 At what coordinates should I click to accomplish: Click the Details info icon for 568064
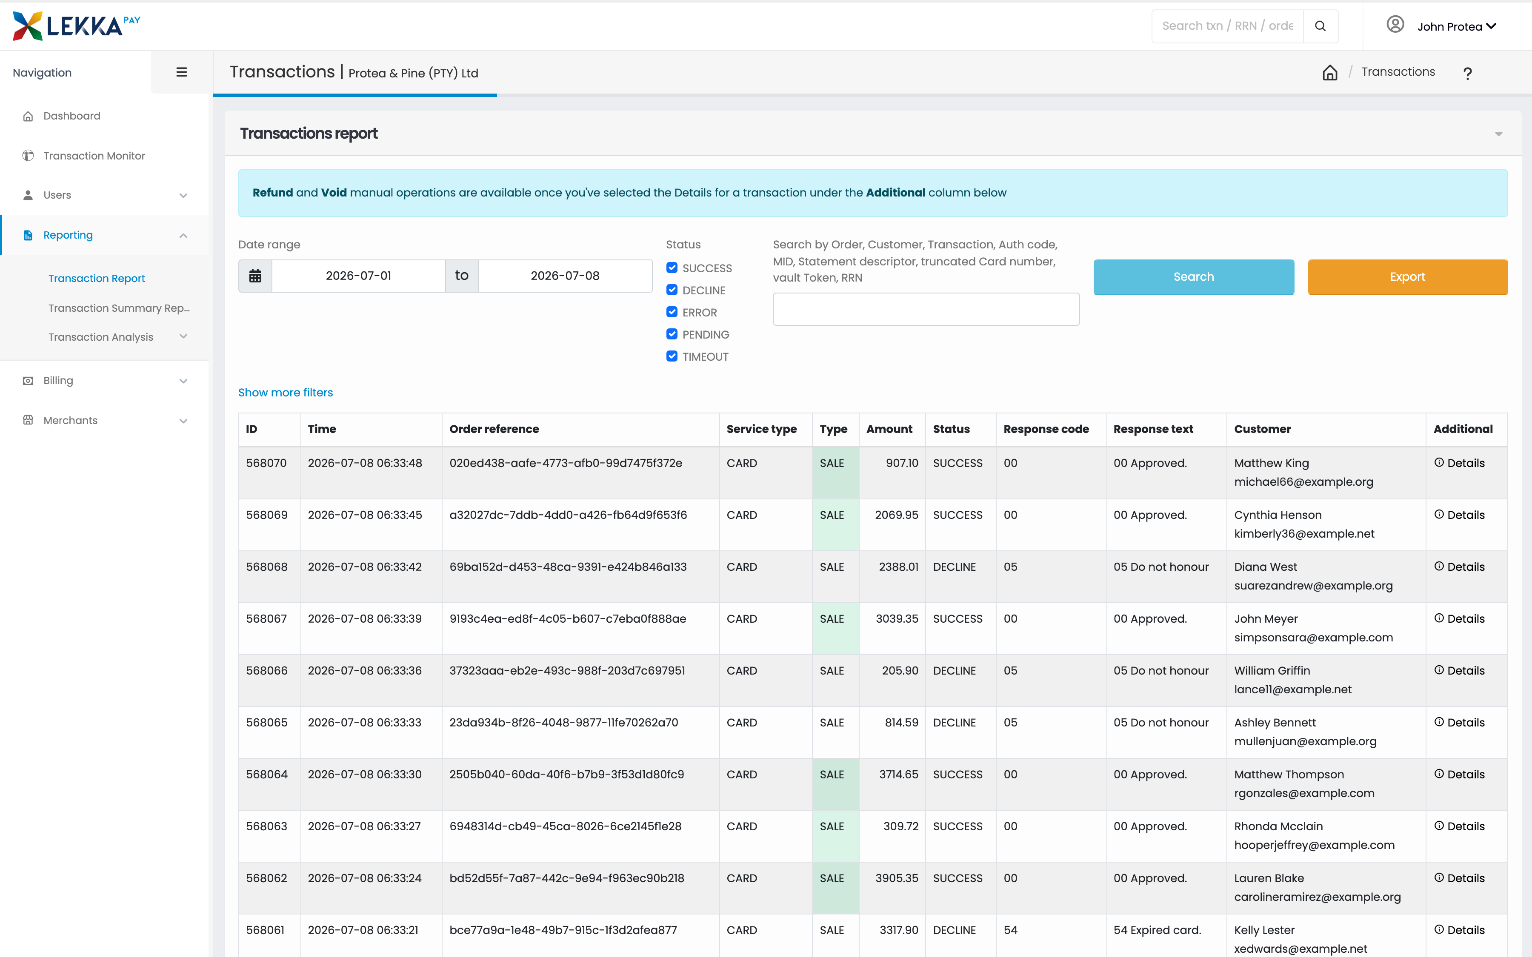click(x=1439, y=774)
